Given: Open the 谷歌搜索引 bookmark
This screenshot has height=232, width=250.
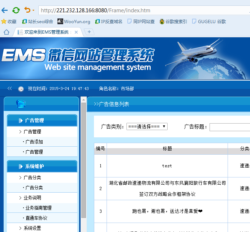Looking at the screenshot, I should pos(173,22).
